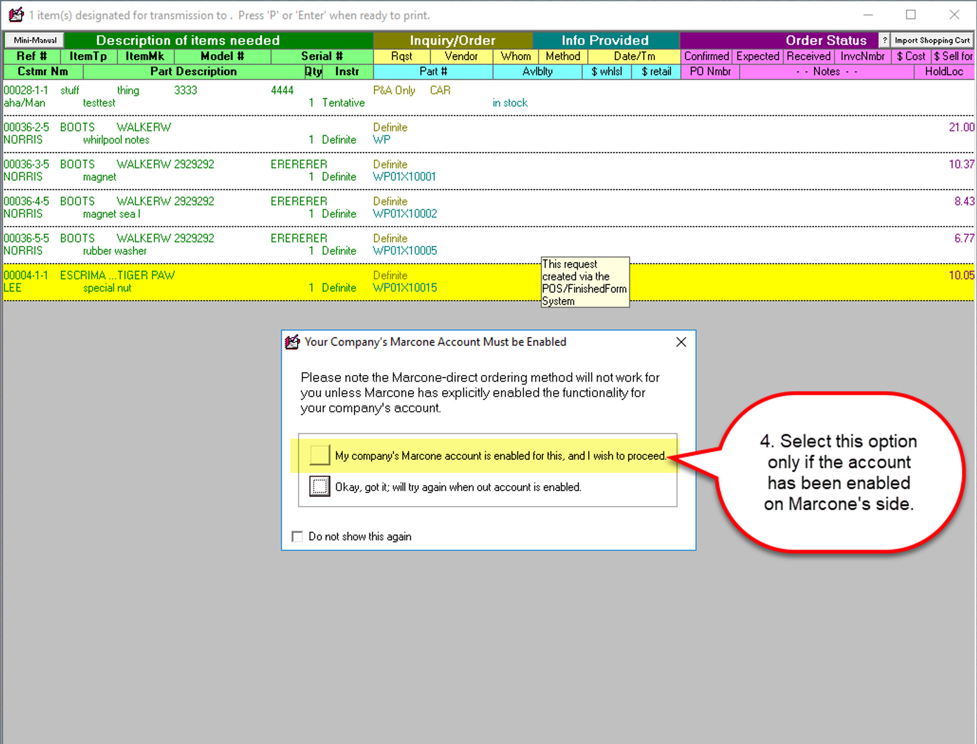Viewport: 977px width, 744px height.
Task: Click the app icon in the title bar
Action: 16,15
